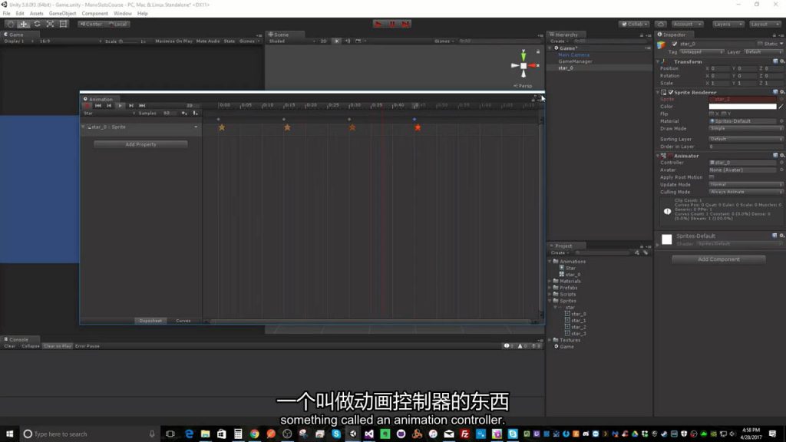Click the Pause button in the toolbar
The height and width of the screenshot is (442, 786).
pyautogui.click(x=392, y=24)
